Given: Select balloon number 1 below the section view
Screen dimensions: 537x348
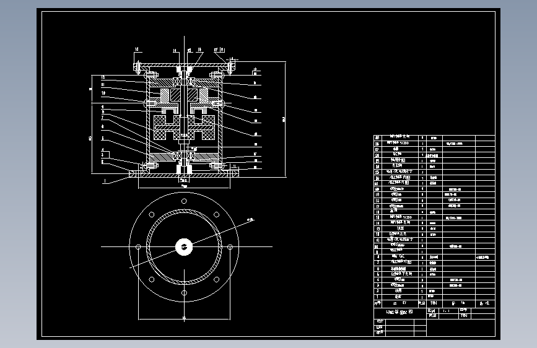Looking at the screenshot, I should click(105, 181).
